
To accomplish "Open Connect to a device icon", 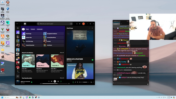I will [x=80, y=82].
